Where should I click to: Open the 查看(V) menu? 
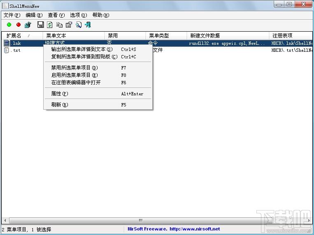[x=56, y=15]
